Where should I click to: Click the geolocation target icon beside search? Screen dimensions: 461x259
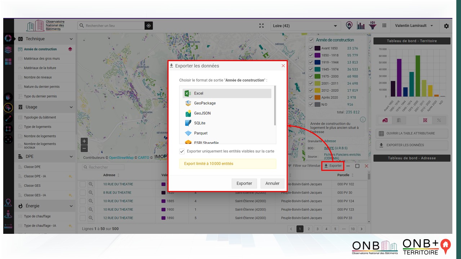click(x=149, y=26)
